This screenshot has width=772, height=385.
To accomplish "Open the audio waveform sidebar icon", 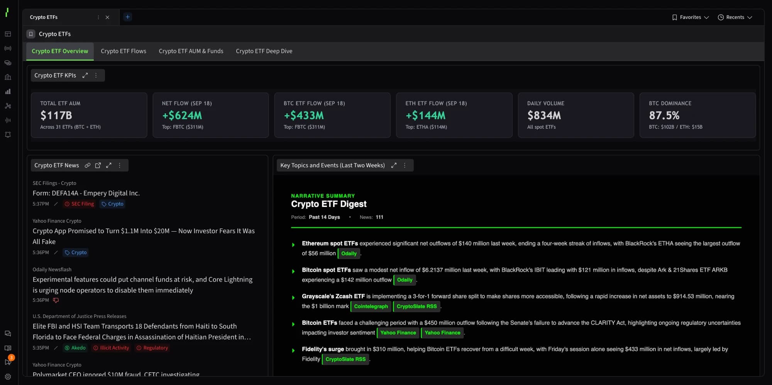I will pyautogui.click(x=8, y=120).
